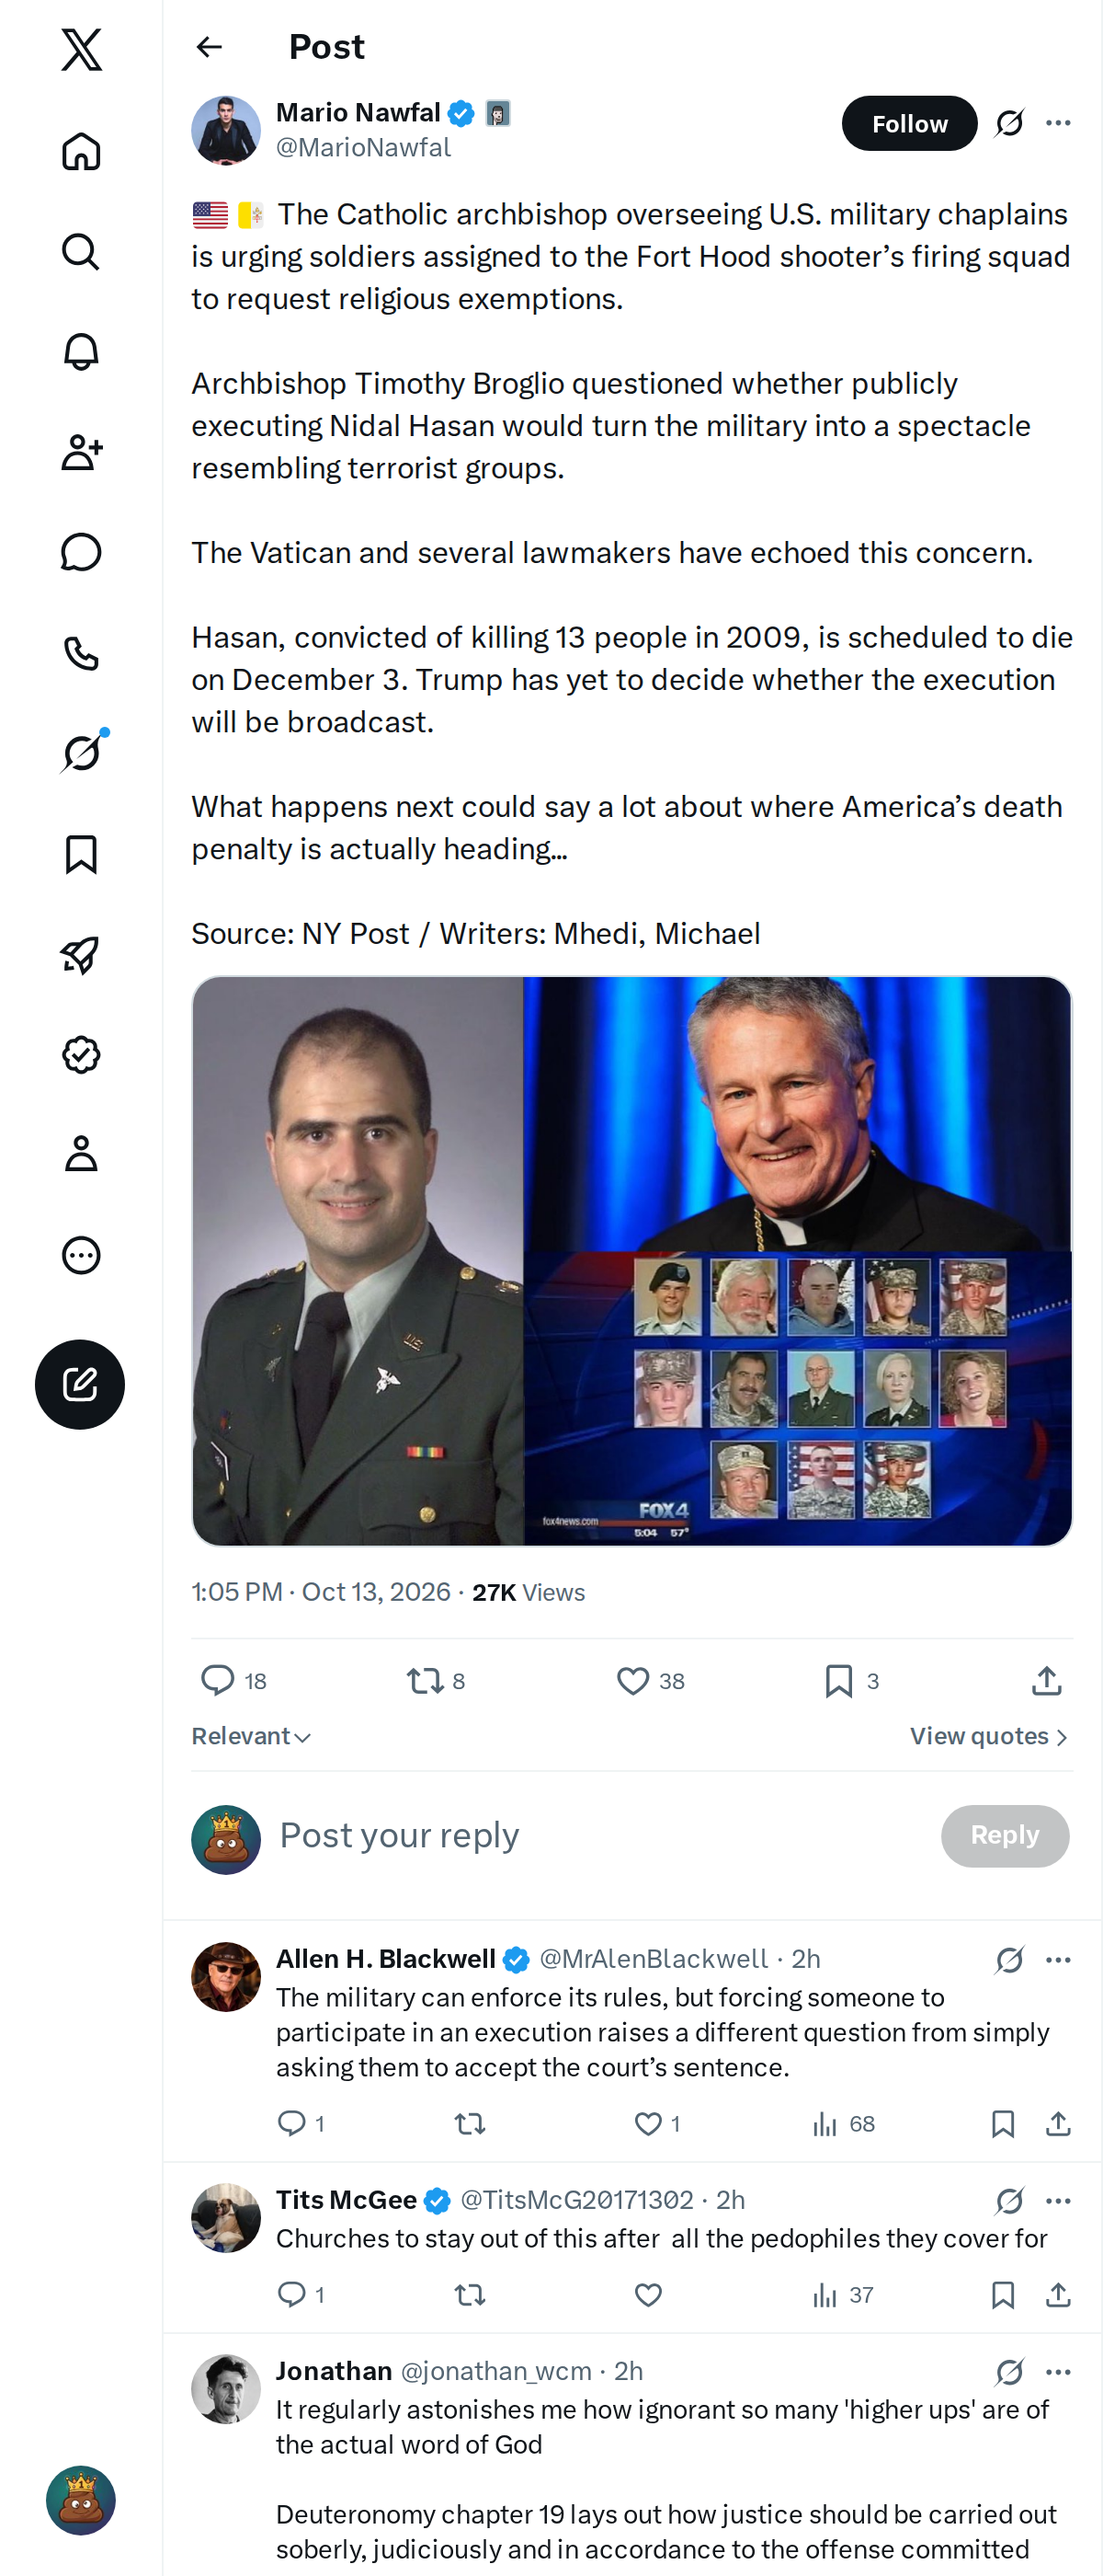The height and width of the screenshot is (2576, 1103).
Task: Bookmark the main post with 3 bookmarks
Action: tap(851, 1681)
